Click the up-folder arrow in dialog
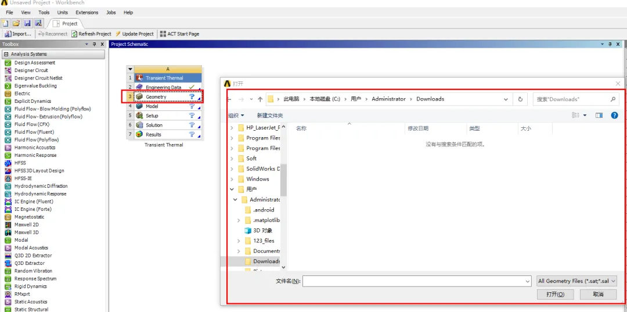Screen dimensions: 627x312 pos(260,99)
